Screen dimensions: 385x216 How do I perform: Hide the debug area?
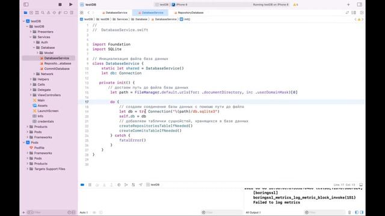click(361, 185)
